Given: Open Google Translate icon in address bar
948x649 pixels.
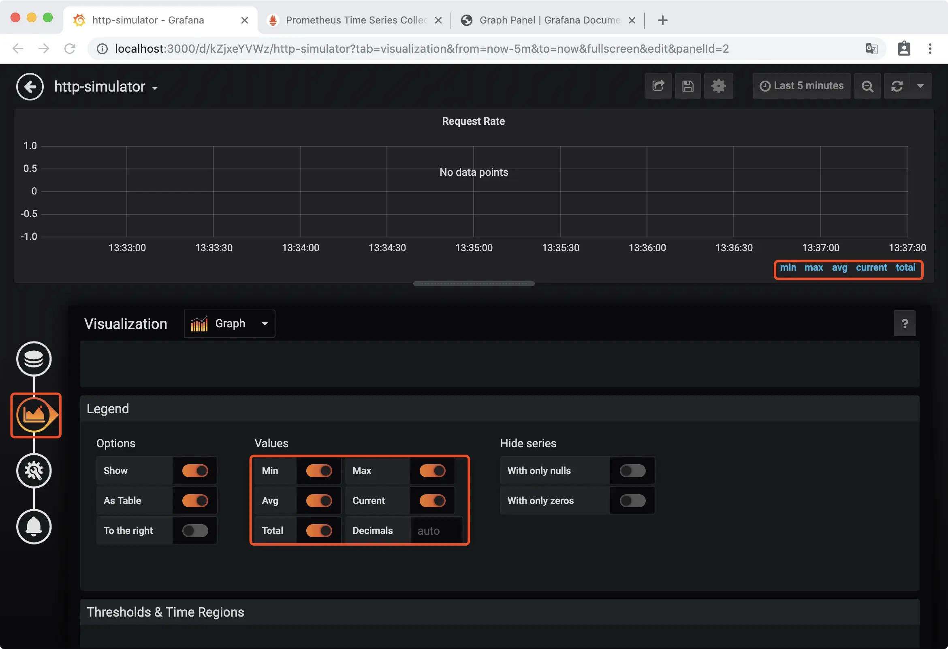Looking at the screenshot, I should [871, 49].
